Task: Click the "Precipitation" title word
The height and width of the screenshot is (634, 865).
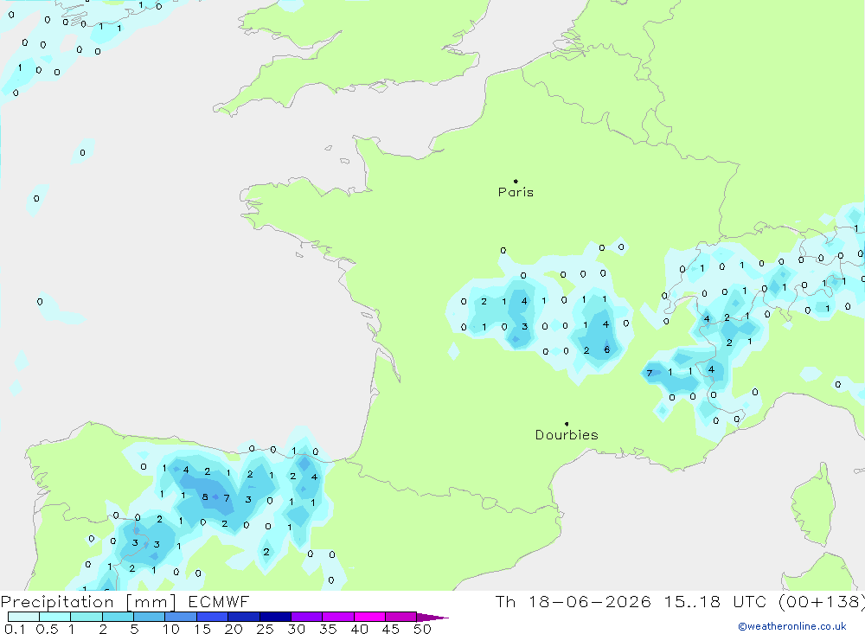Action: pyautogui.click(x=57, y=602)
